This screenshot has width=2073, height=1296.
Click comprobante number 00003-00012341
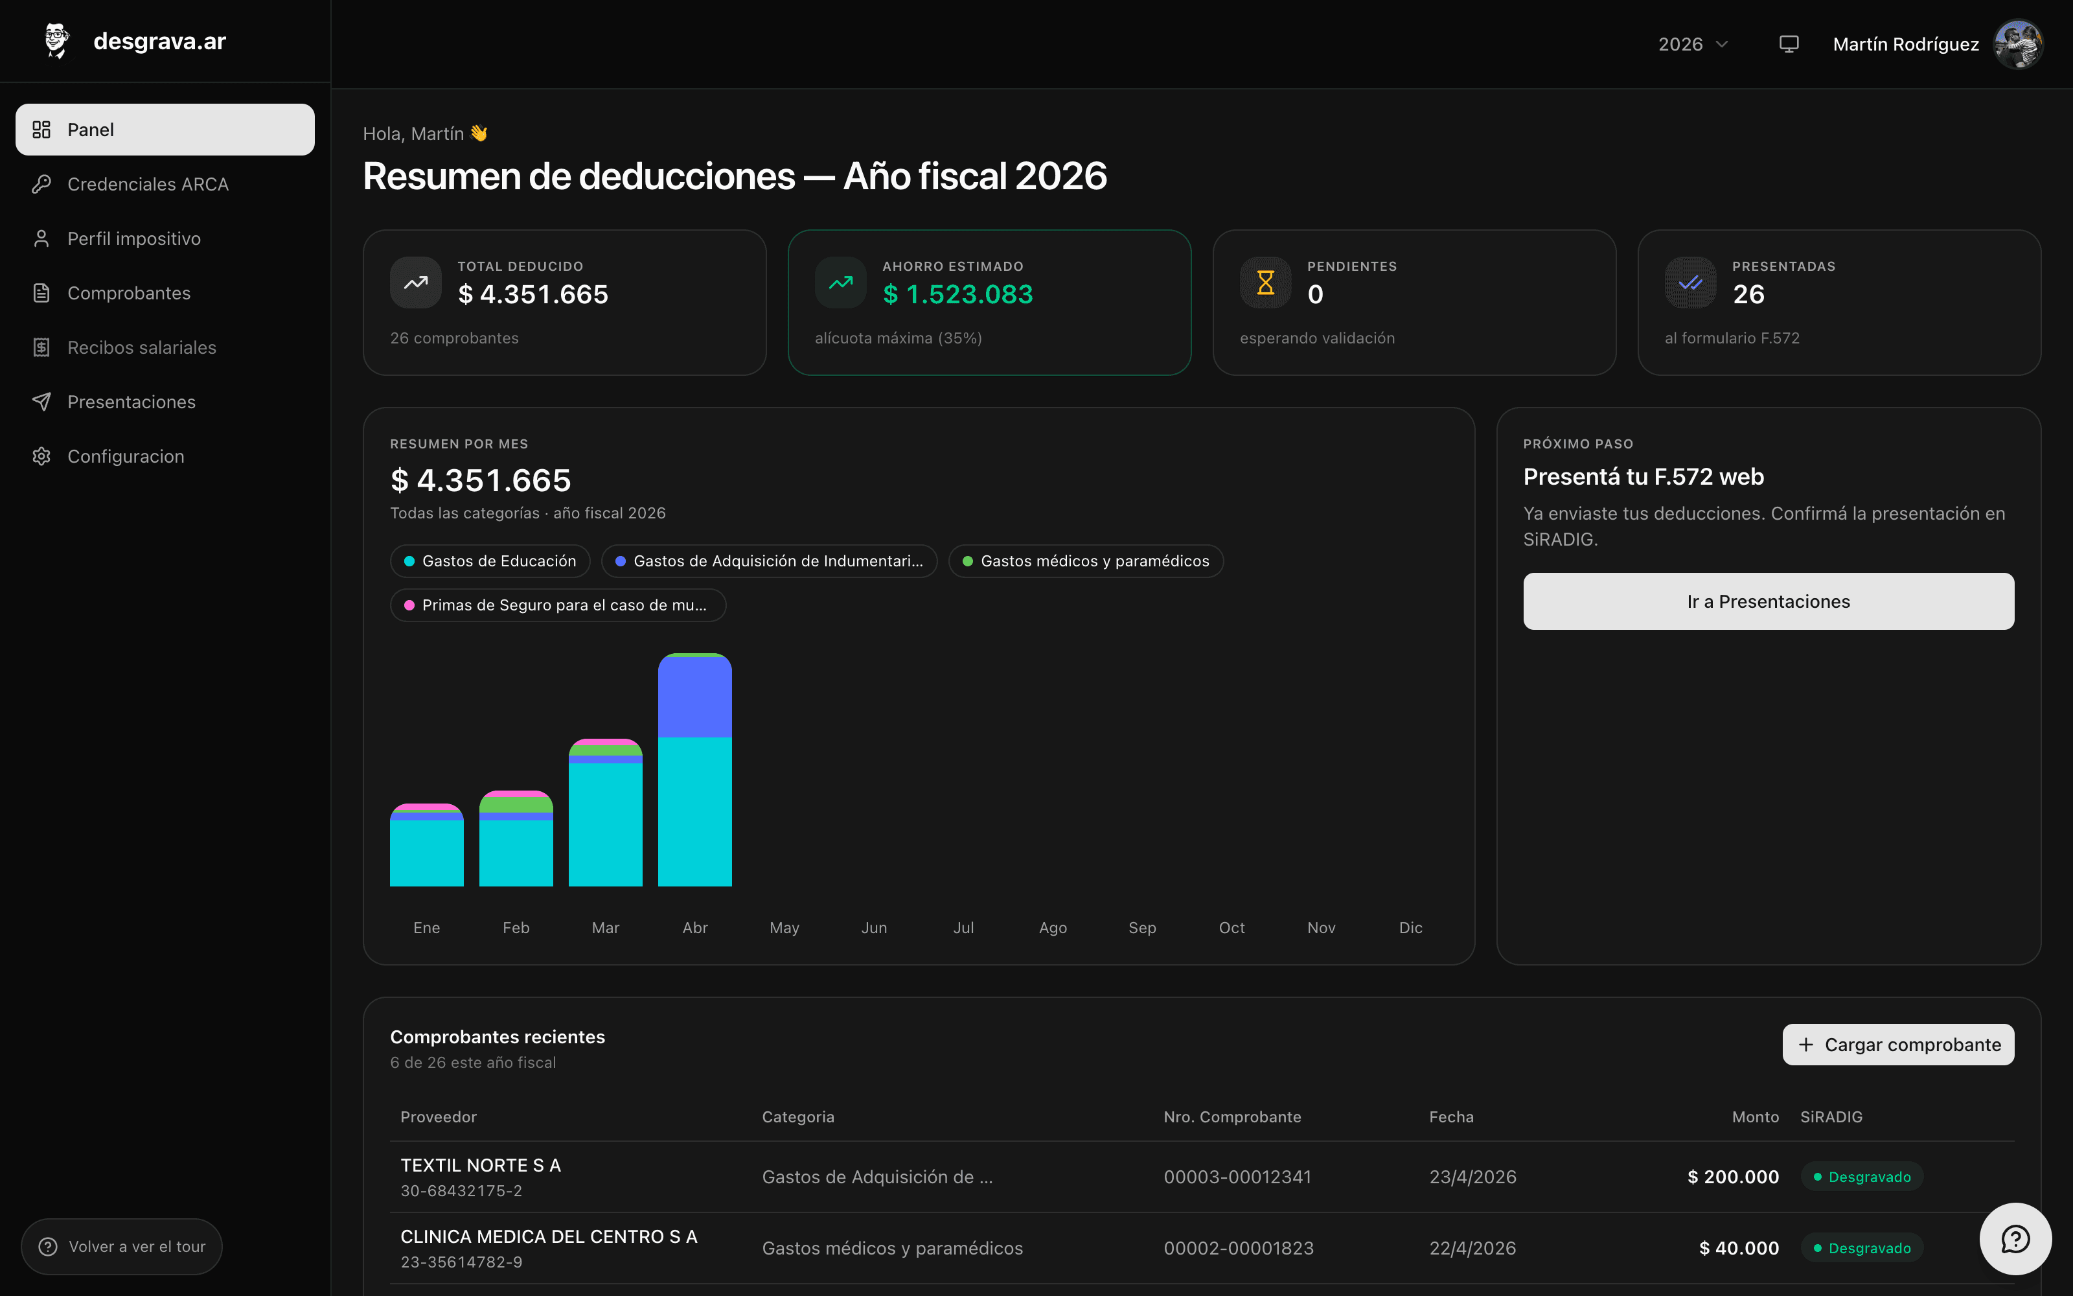tap(1237, 1177)
